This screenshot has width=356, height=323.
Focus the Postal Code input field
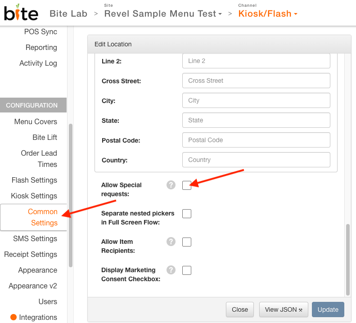pyautogui.click(x=256, y=140)
